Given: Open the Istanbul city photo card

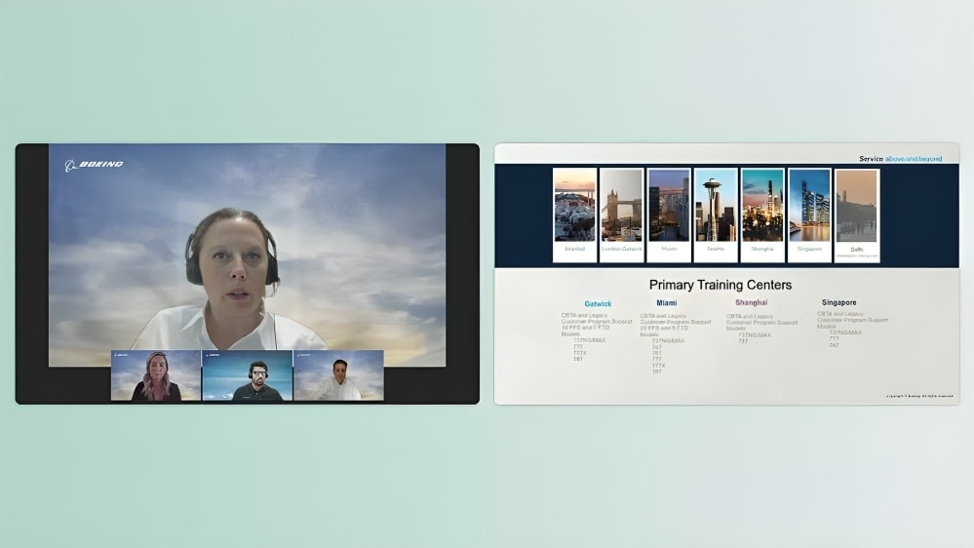Looking at the screenshot, I should click(x=574, y=215).
